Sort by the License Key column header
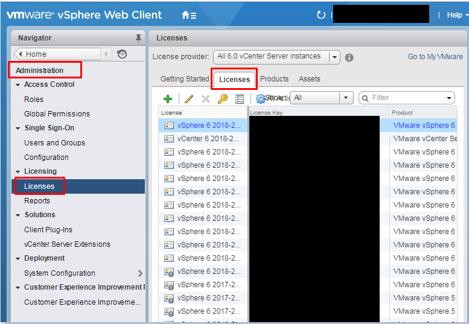469x324 pixels. point(319,113)
